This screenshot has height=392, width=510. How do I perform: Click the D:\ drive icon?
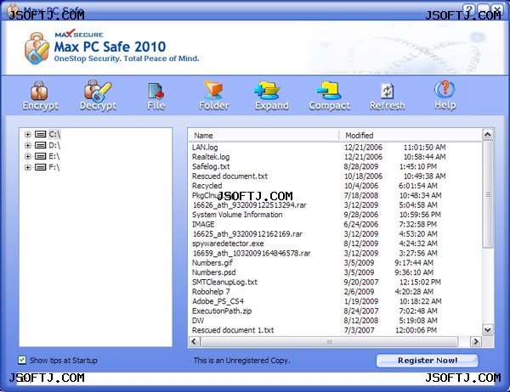(40, 145)
